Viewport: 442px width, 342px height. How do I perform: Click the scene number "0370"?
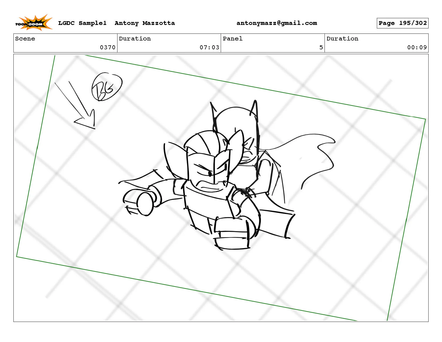[x=108, y=47]
